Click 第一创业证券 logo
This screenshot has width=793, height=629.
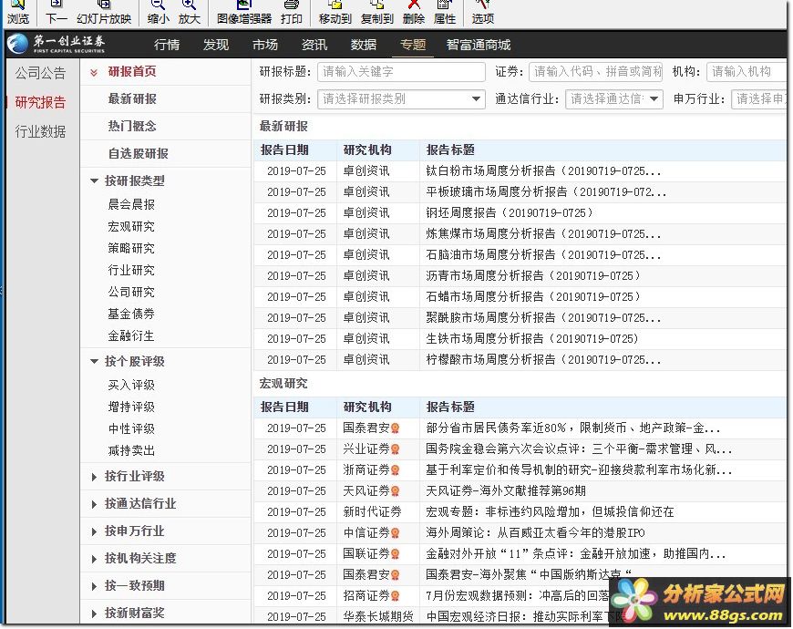(x=57, y=44)
